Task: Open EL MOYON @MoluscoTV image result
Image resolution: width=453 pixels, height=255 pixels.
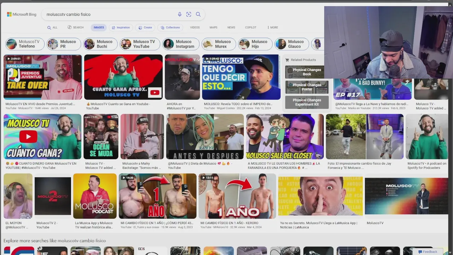Action: click(x=18, y=196)
